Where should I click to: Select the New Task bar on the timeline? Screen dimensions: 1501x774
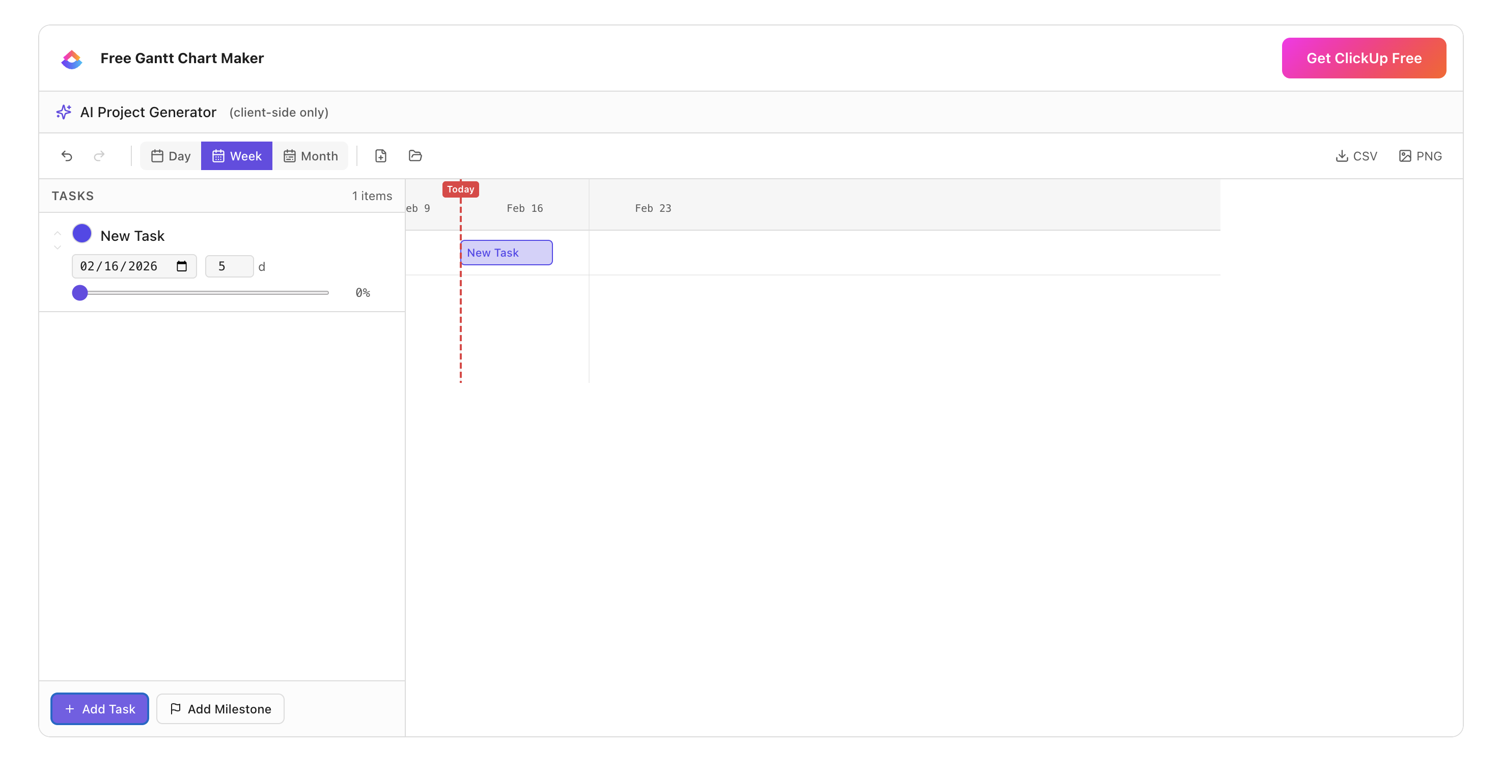[506, 253]
